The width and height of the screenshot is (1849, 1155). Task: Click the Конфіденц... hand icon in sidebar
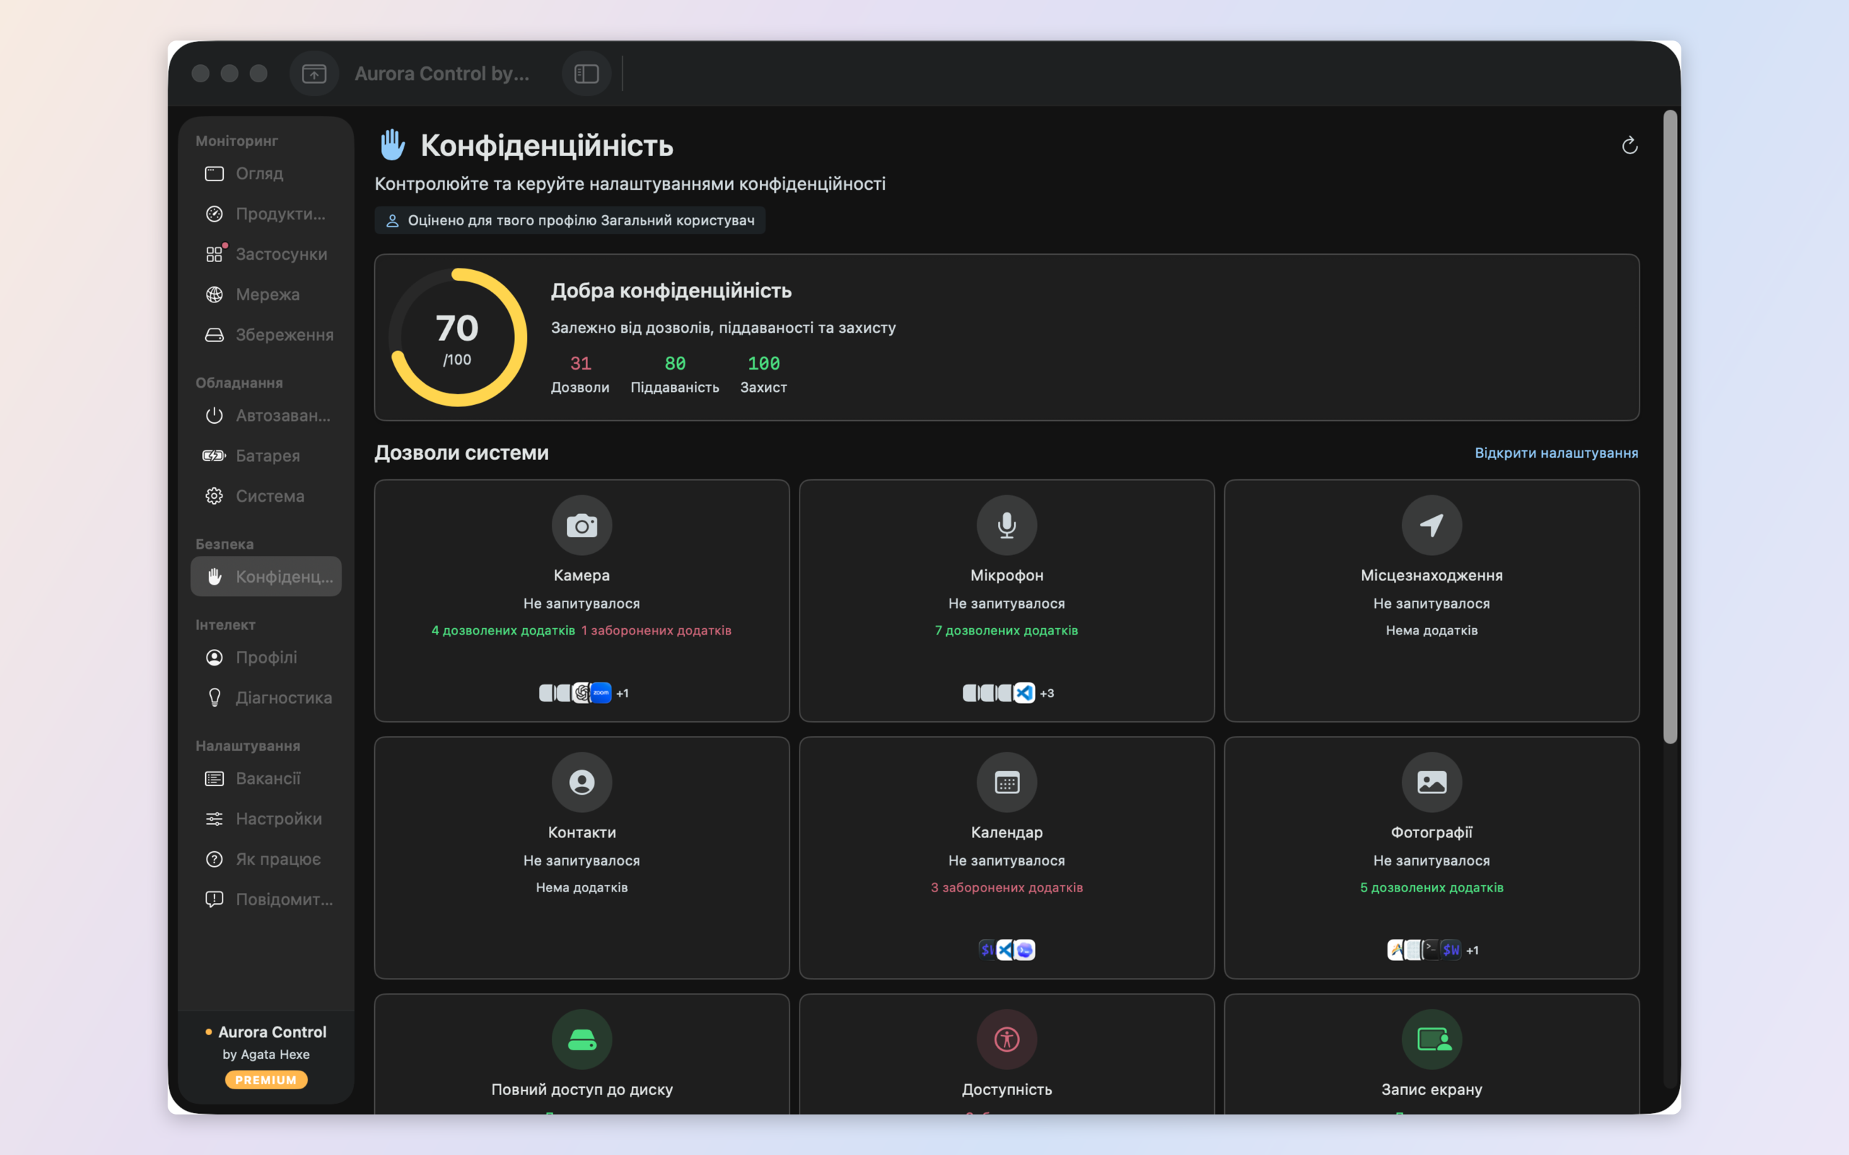(x=215, y=577)
